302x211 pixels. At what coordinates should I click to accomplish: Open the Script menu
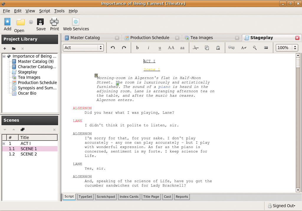[45, 11]
